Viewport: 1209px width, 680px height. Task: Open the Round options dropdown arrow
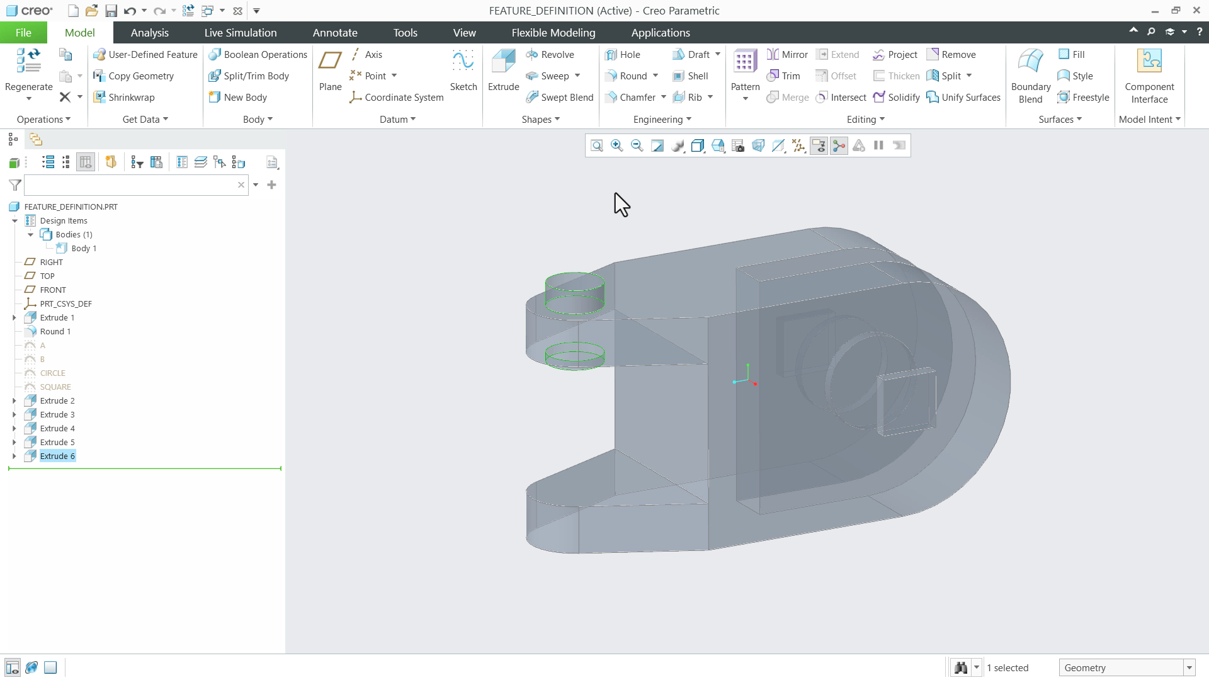(656, 76)
